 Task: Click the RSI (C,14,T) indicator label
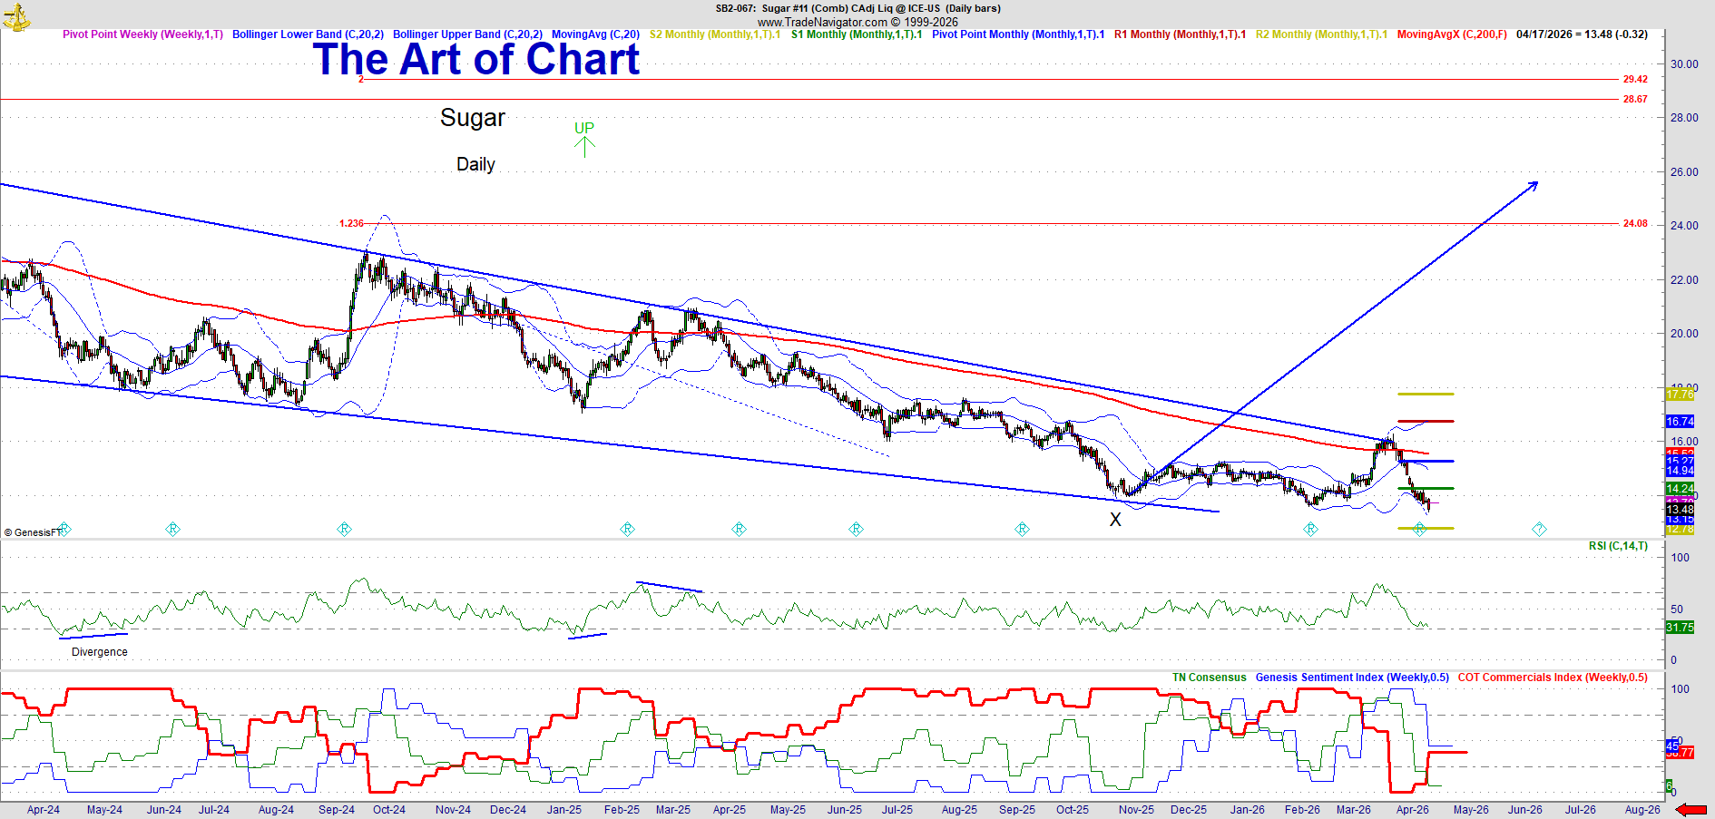pyautogui.click(x=1618, y=546)
